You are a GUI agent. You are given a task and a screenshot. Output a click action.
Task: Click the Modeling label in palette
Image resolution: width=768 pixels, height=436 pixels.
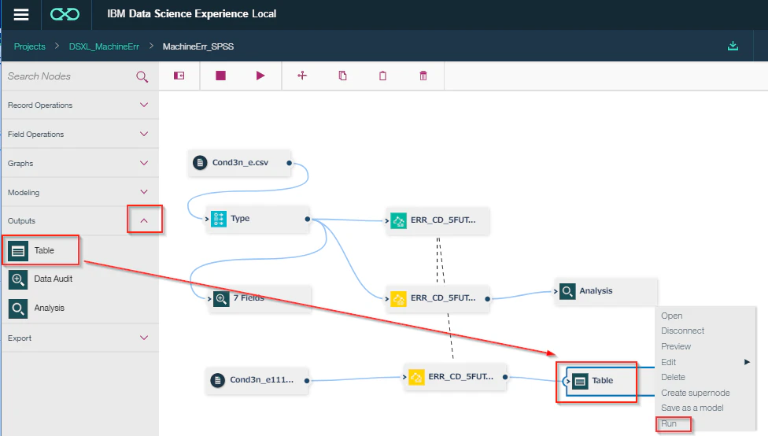click(x=23, y=193)
